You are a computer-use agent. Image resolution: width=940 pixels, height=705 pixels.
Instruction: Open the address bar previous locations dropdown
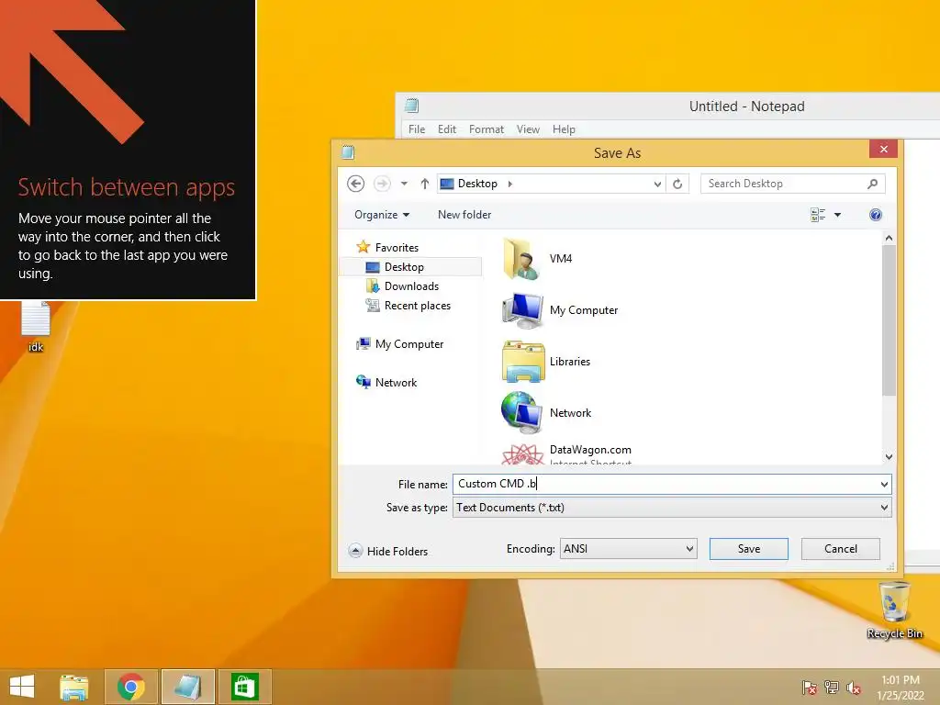tap(657, 184)
